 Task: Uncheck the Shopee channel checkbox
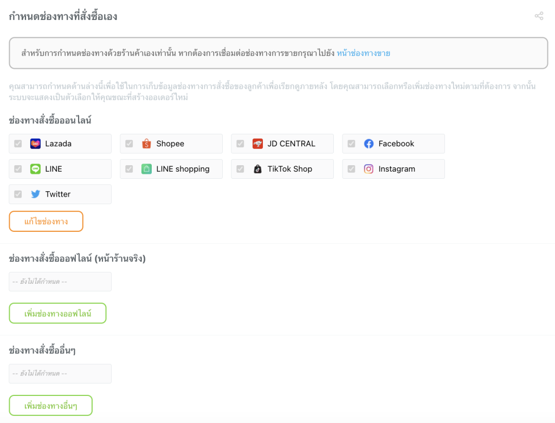129,144
